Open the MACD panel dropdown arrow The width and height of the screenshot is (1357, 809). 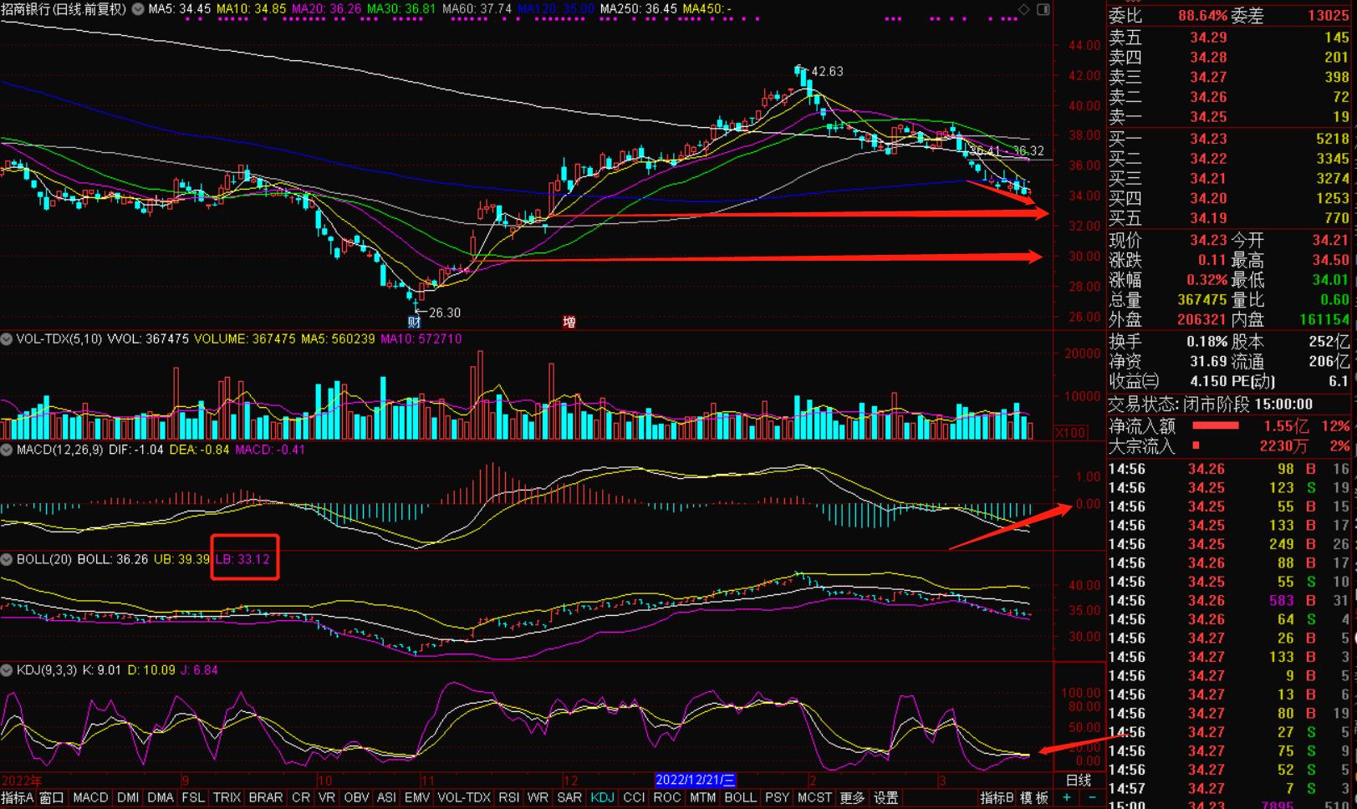[7, 450]
